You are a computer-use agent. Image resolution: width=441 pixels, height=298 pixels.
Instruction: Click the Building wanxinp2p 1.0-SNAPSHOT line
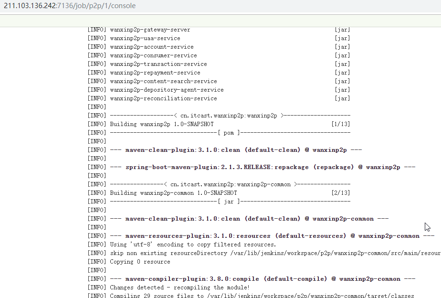162,124
